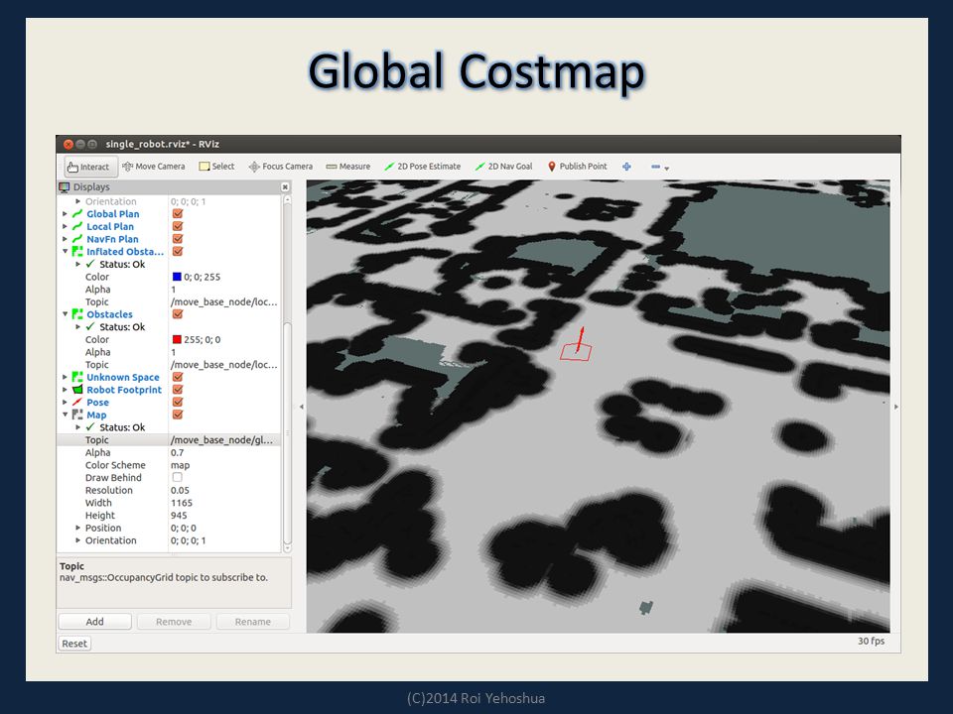The width and height of the screenshot is (953, 714).
Task: Click the Global Plan path icon
Action: pyautogui.click(x=77, y=214)
